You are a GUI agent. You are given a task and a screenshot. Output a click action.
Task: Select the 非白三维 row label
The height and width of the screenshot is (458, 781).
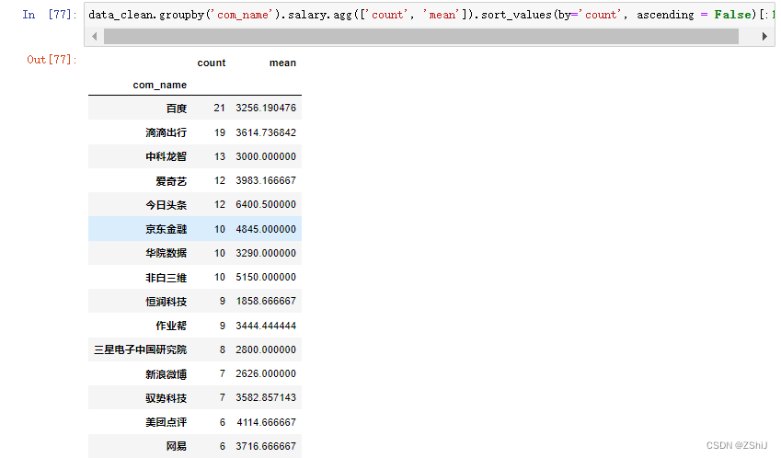coord(166,278)
